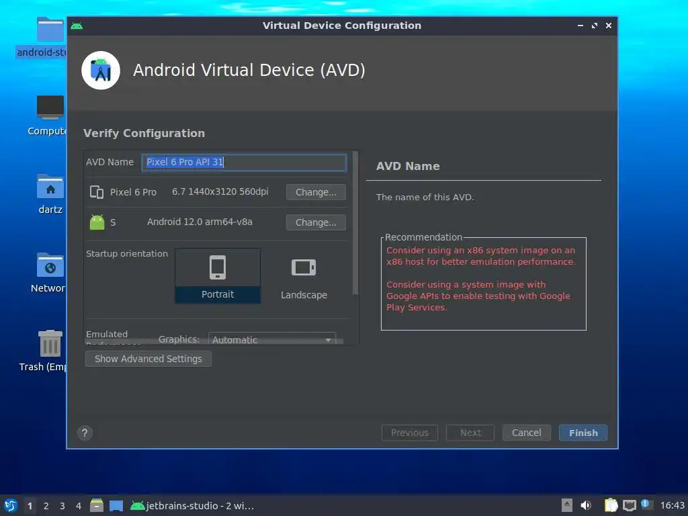Click the show desktop taskbar icon
This screenshot has height=516, width=688.
[x=116, y=505]
